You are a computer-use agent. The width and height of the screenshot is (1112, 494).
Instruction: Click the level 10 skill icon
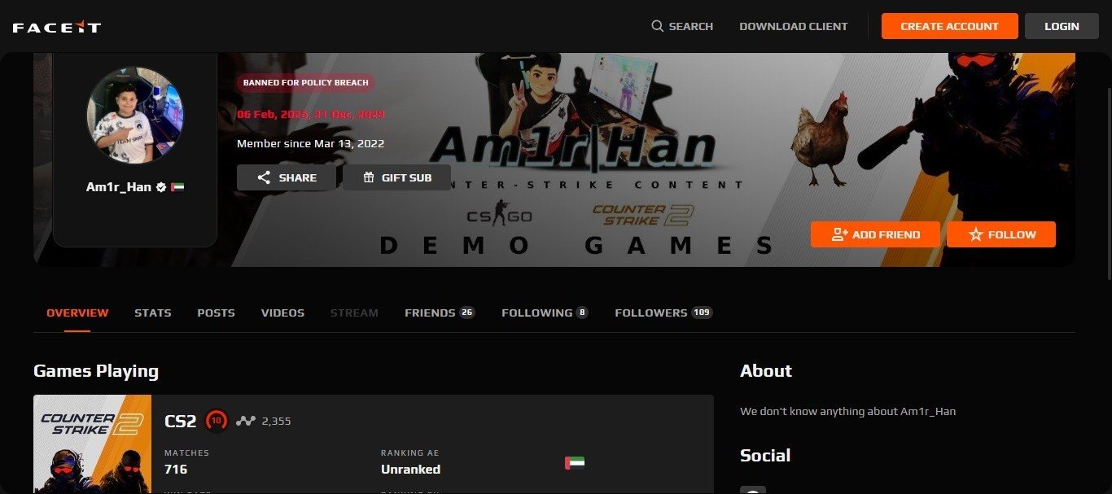[216, 421]
